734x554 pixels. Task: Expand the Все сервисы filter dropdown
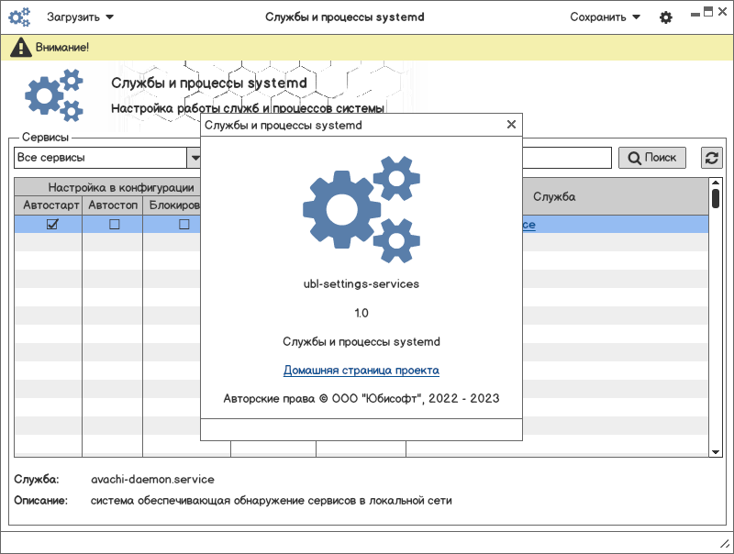coord(194,158)
